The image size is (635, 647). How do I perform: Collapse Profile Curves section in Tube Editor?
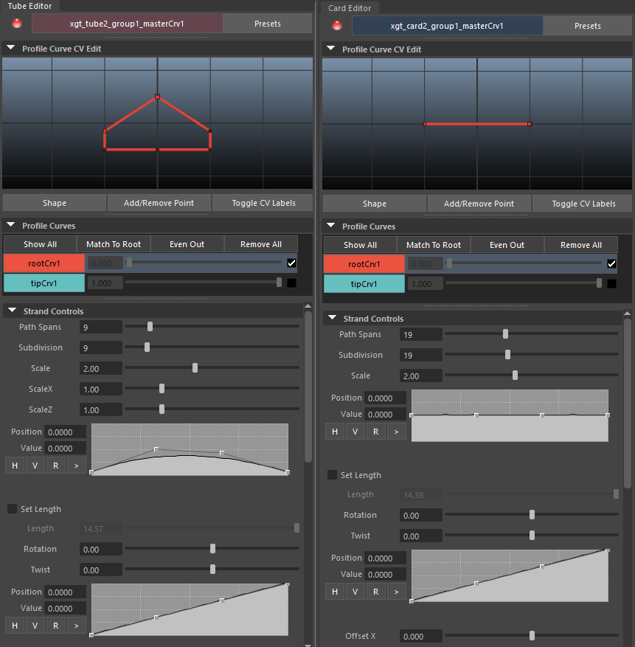pos(11,226)
